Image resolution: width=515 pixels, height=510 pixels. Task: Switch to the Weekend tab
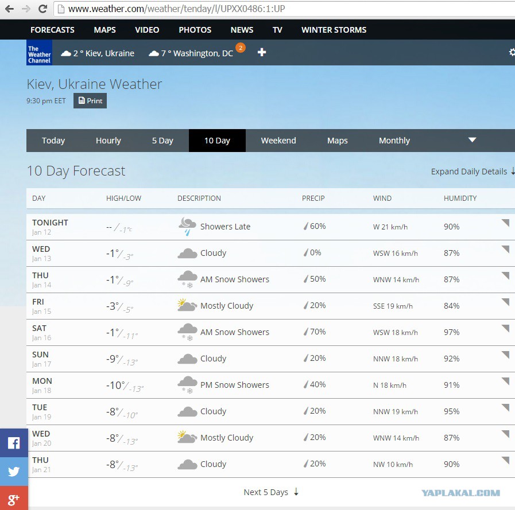click(278, 141)
